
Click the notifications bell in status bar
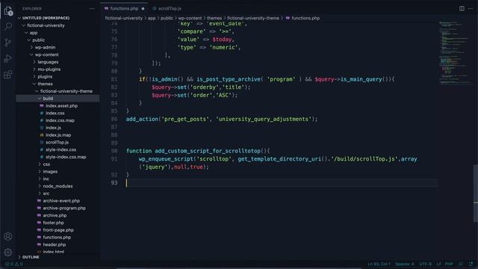471,264
